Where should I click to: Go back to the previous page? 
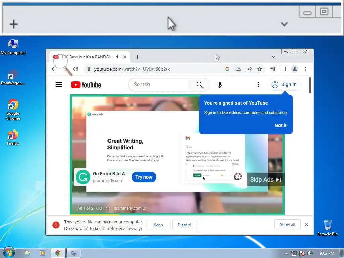pyautogui.click(x=54, y=69)
